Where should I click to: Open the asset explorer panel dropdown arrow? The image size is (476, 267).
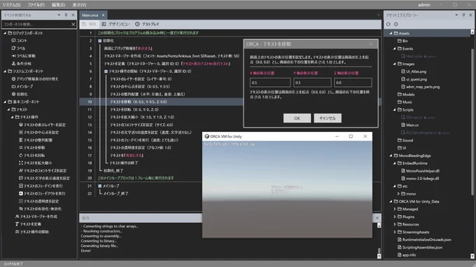[x=456, y=15]
